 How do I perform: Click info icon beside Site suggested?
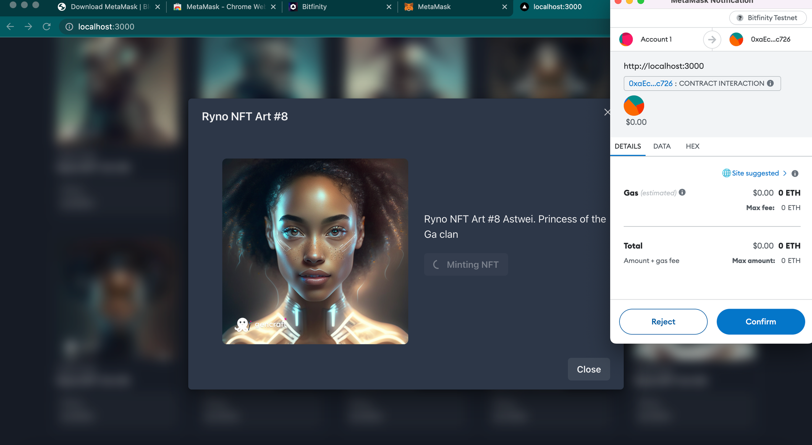[795, 173]
